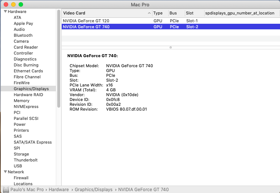Open Hardware RAID entry
280x193 pixels.
[28, 95]
